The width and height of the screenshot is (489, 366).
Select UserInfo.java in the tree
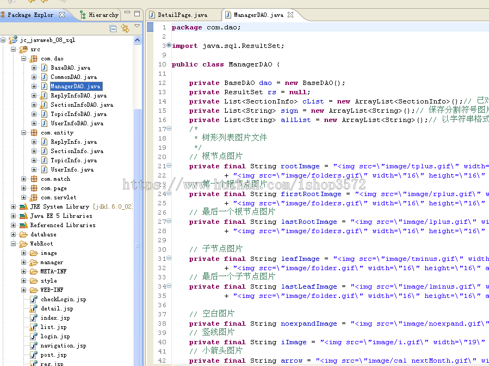click(72, 169)
